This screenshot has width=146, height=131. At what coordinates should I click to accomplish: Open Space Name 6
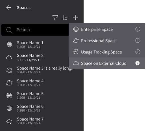pos(42,108)
